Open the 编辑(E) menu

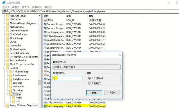[x=16, y=7]
